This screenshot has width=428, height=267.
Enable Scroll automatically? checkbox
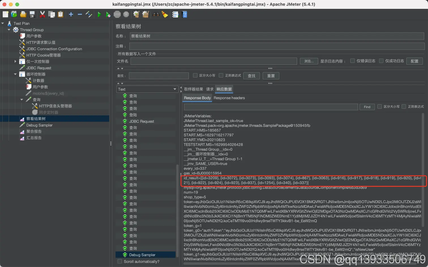coord(120,261)
